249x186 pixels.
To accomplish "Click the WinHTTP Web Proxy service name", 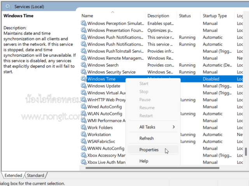I will point(106,100).
